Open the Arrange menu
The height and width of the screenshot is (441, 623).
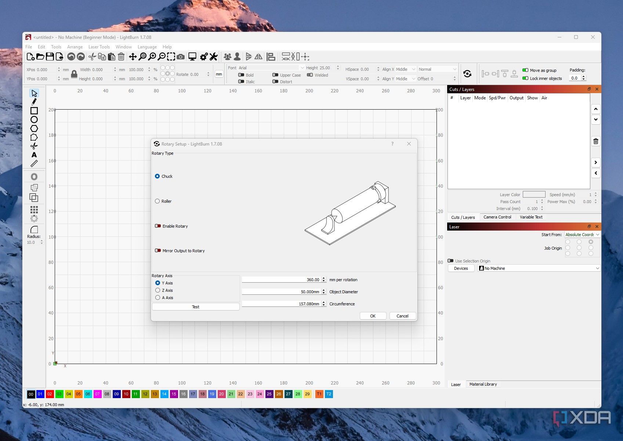point(75,47)
